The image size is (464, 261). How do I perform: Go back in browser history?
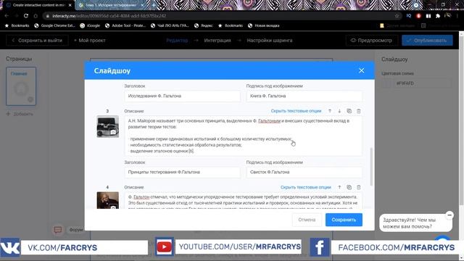tap(7, 16)
